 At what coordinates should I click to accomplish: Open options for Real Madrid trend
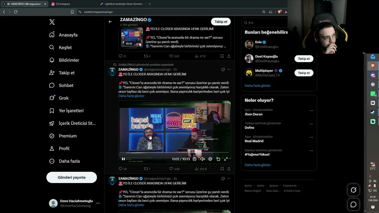(311, 137)
